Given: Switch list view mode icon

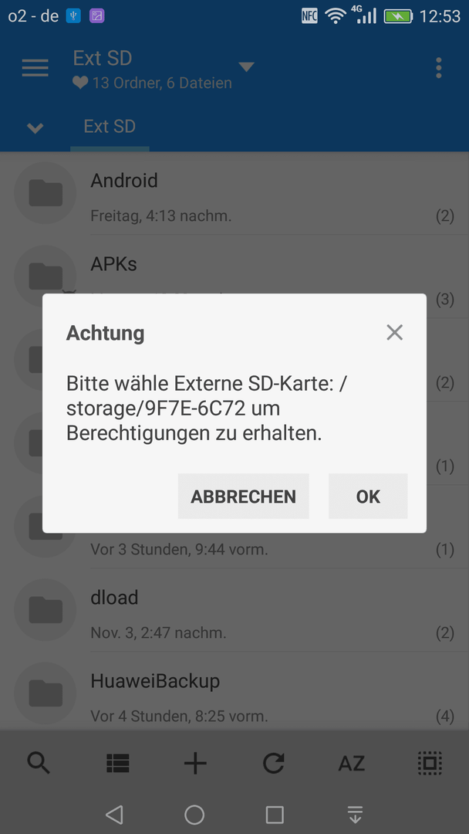Looking at the screenshot, I should click(117, 763).
